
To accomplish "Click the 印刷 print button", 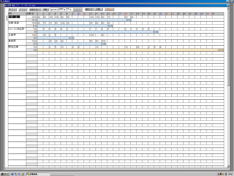I will click(x=98, y=9).
